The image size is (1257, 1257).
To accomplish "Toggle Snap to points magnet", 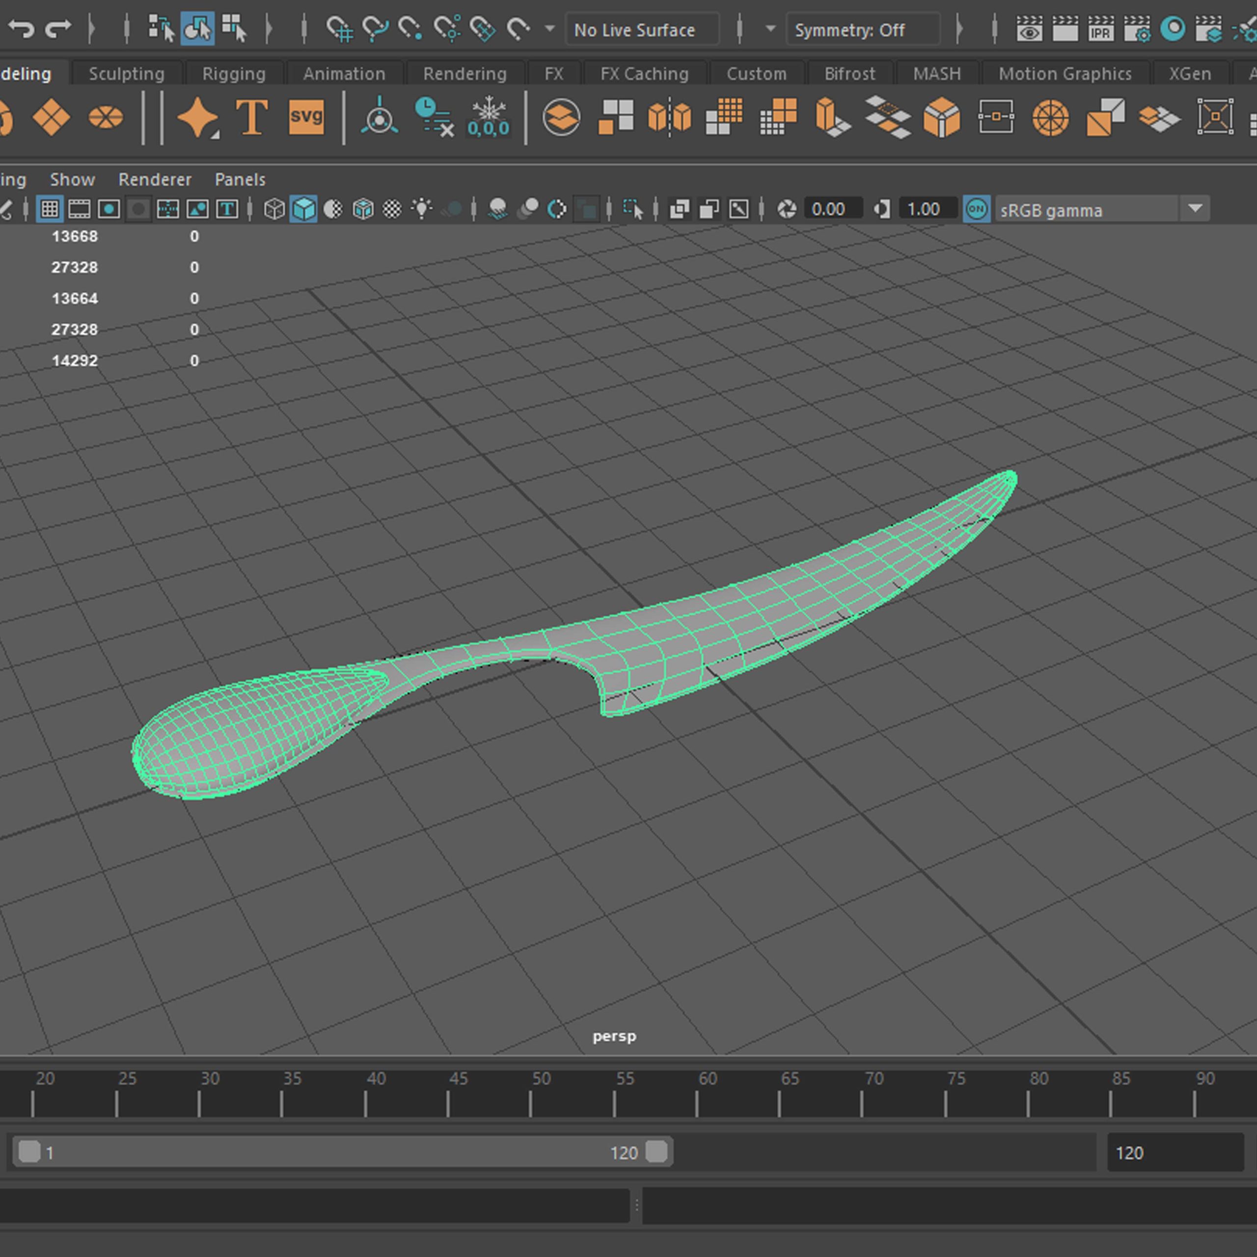I will [410, 28].
